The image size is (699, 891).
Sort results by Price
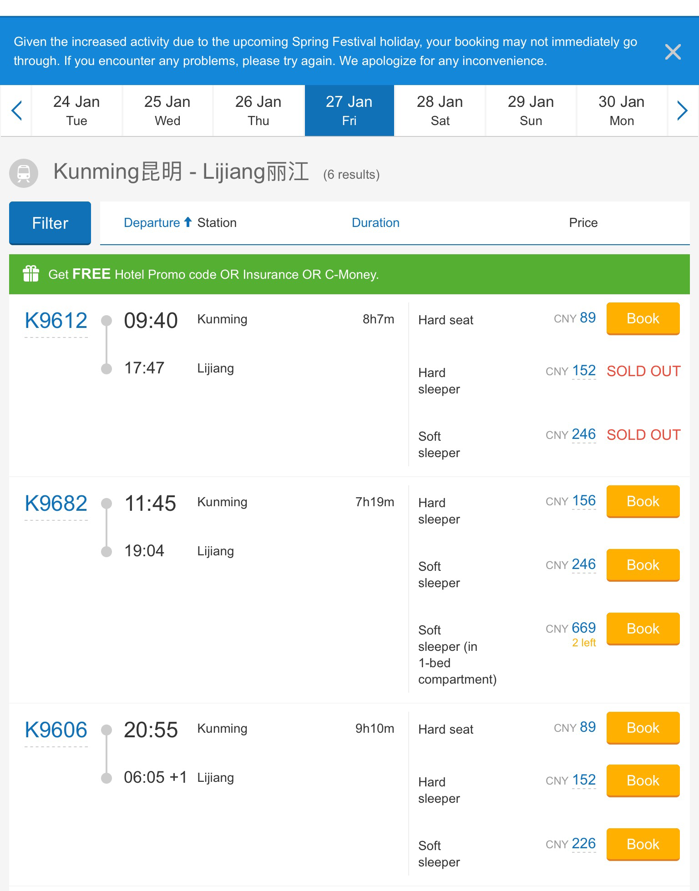pyautogui.click(x=583, y=223)
